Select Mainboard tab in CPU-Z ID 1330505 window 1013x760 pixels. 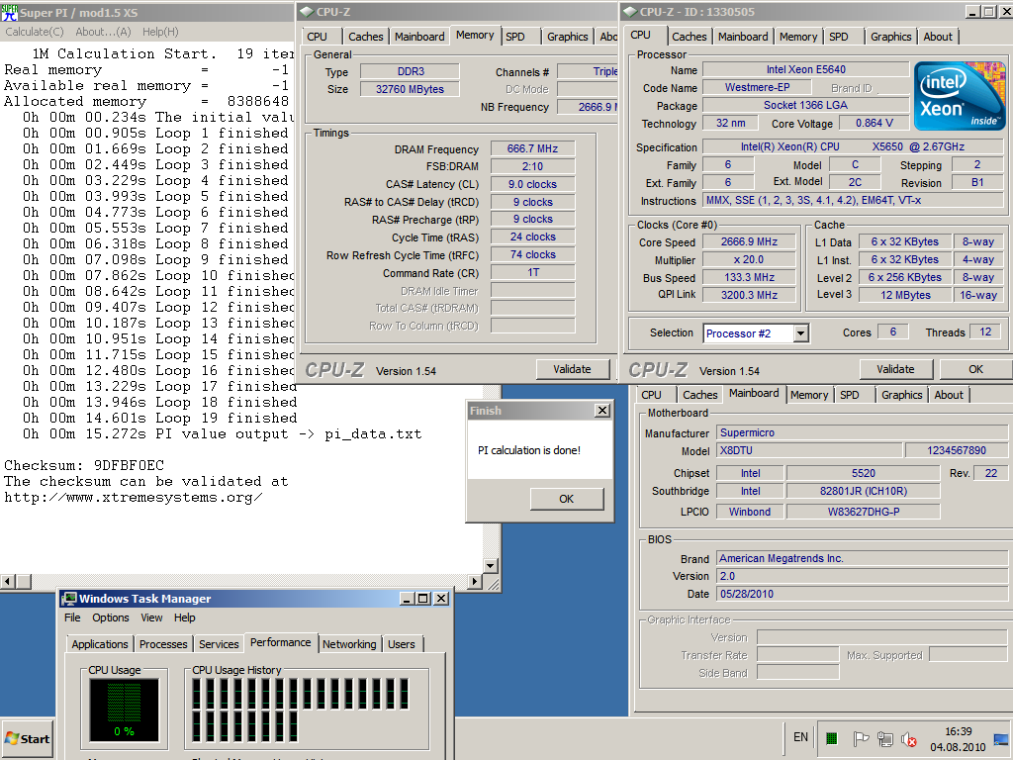tap(743, 37)
